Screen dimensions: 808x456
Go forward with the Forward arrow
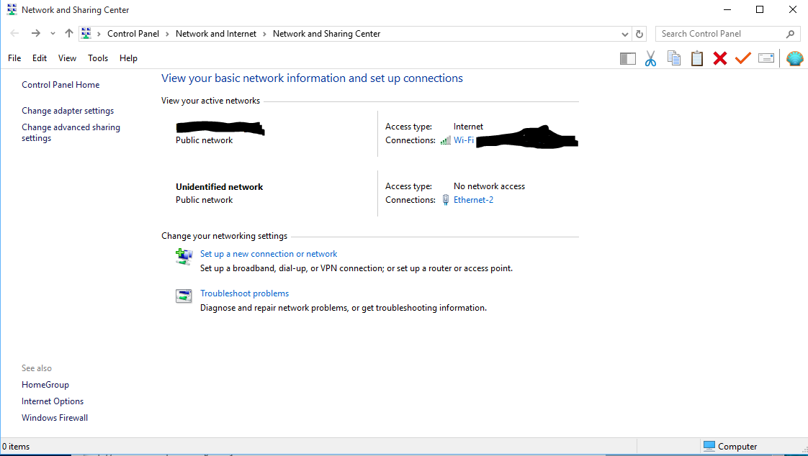(x=35, y=34)
